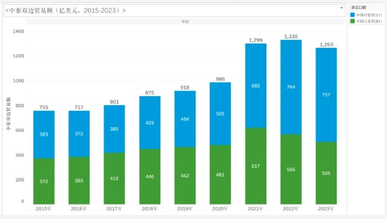Select the 2015 green import segment labeled 372

[x=44, y=181]
